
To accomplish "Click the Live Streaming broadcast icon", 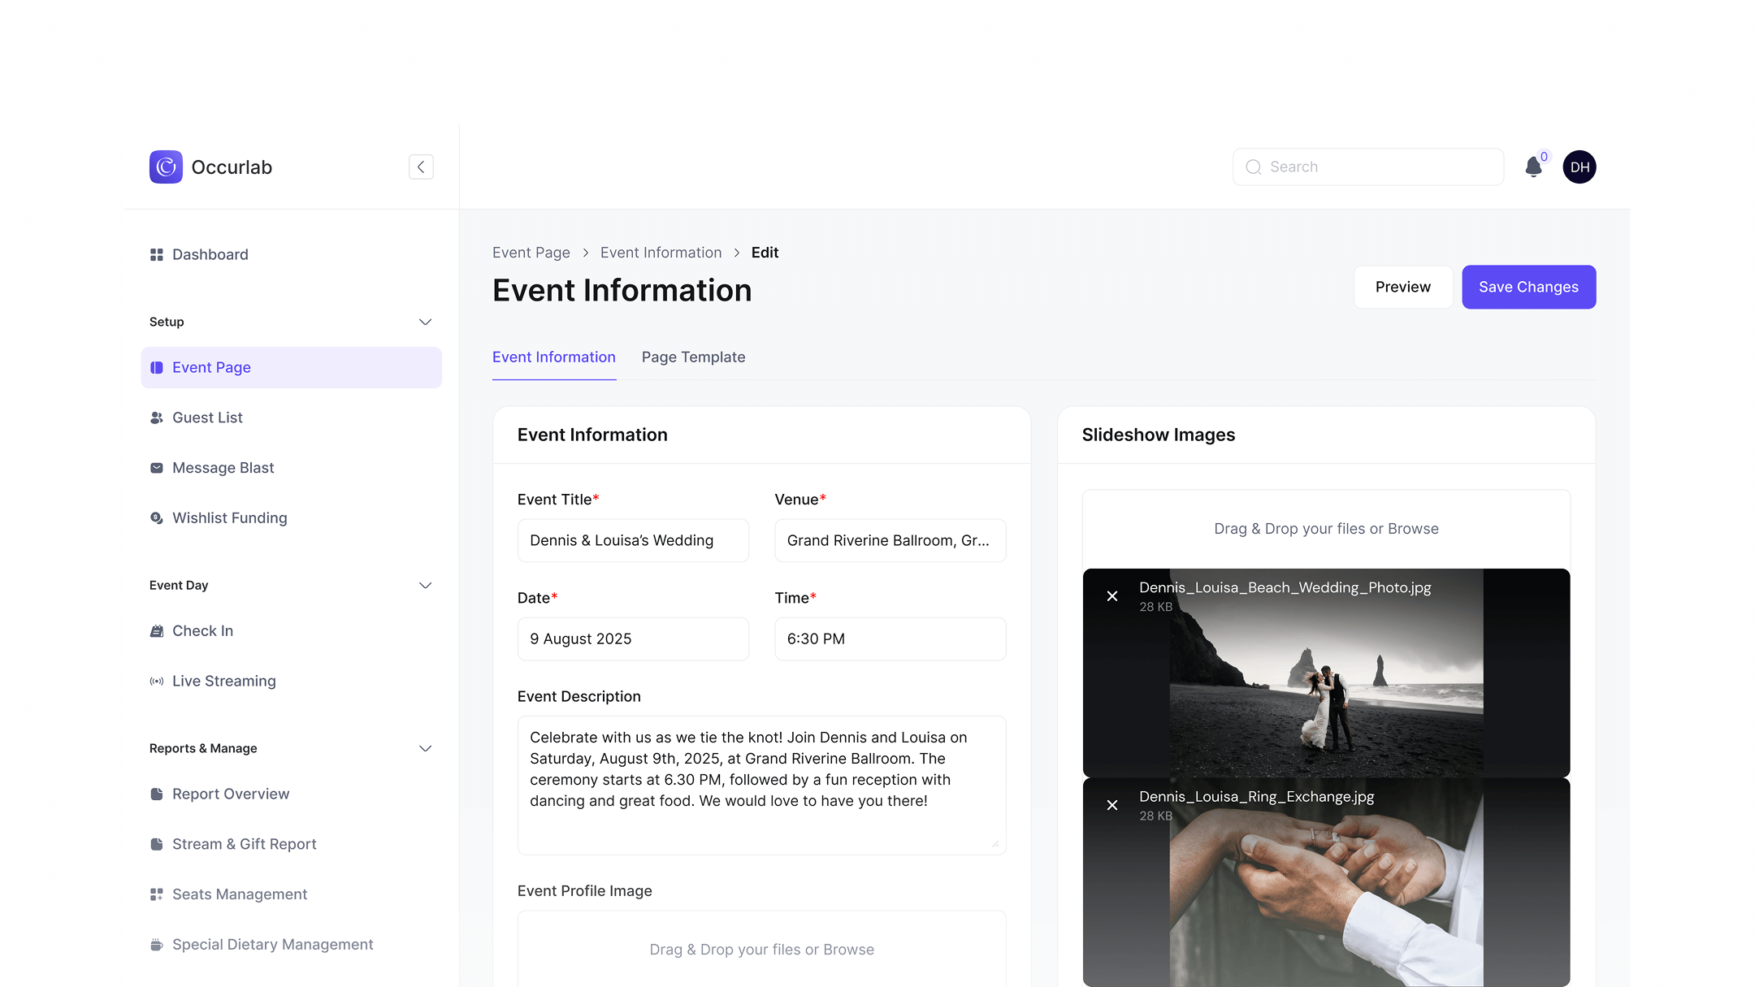I will click(x=157, y=682).
